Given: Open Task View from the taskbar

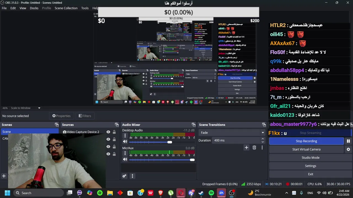Looking at the screenshot, I should click(x=69, y=193).
